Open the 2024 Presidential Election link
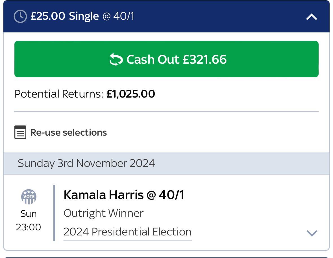The image size is (333, 258). (127, 232)
